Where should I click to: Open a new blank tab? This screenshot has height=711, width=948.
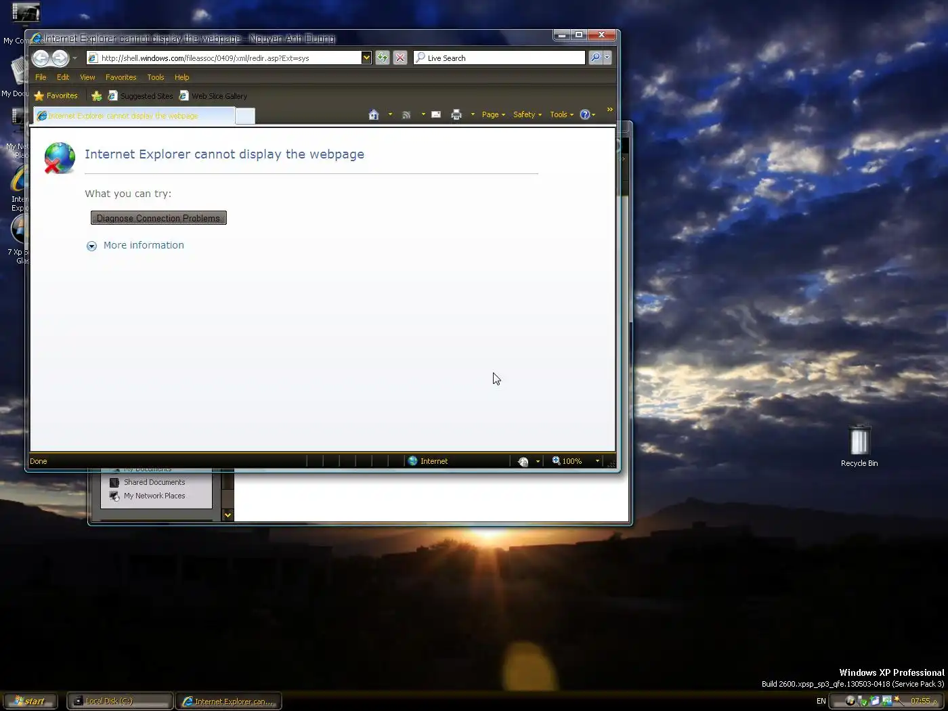(x=245, y=116)
